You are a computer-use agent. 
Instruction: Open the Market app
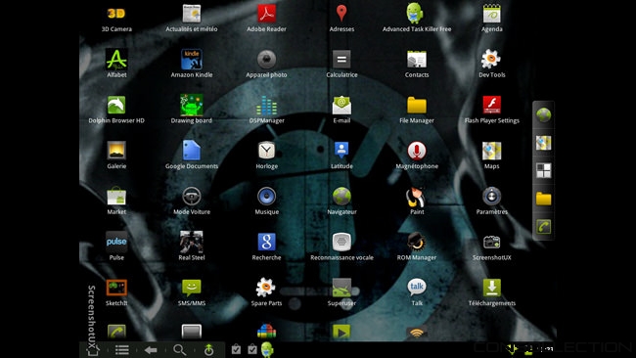(x=116, y=201)
